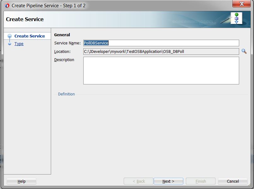254x189 pixels.
Task: Cancel the Create Pipeline Service wizard
Action: click(x=233, y=181)
